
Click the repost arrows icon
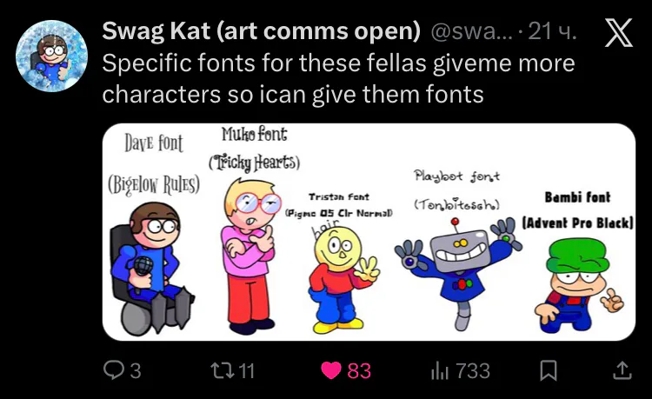pos(221,370)
